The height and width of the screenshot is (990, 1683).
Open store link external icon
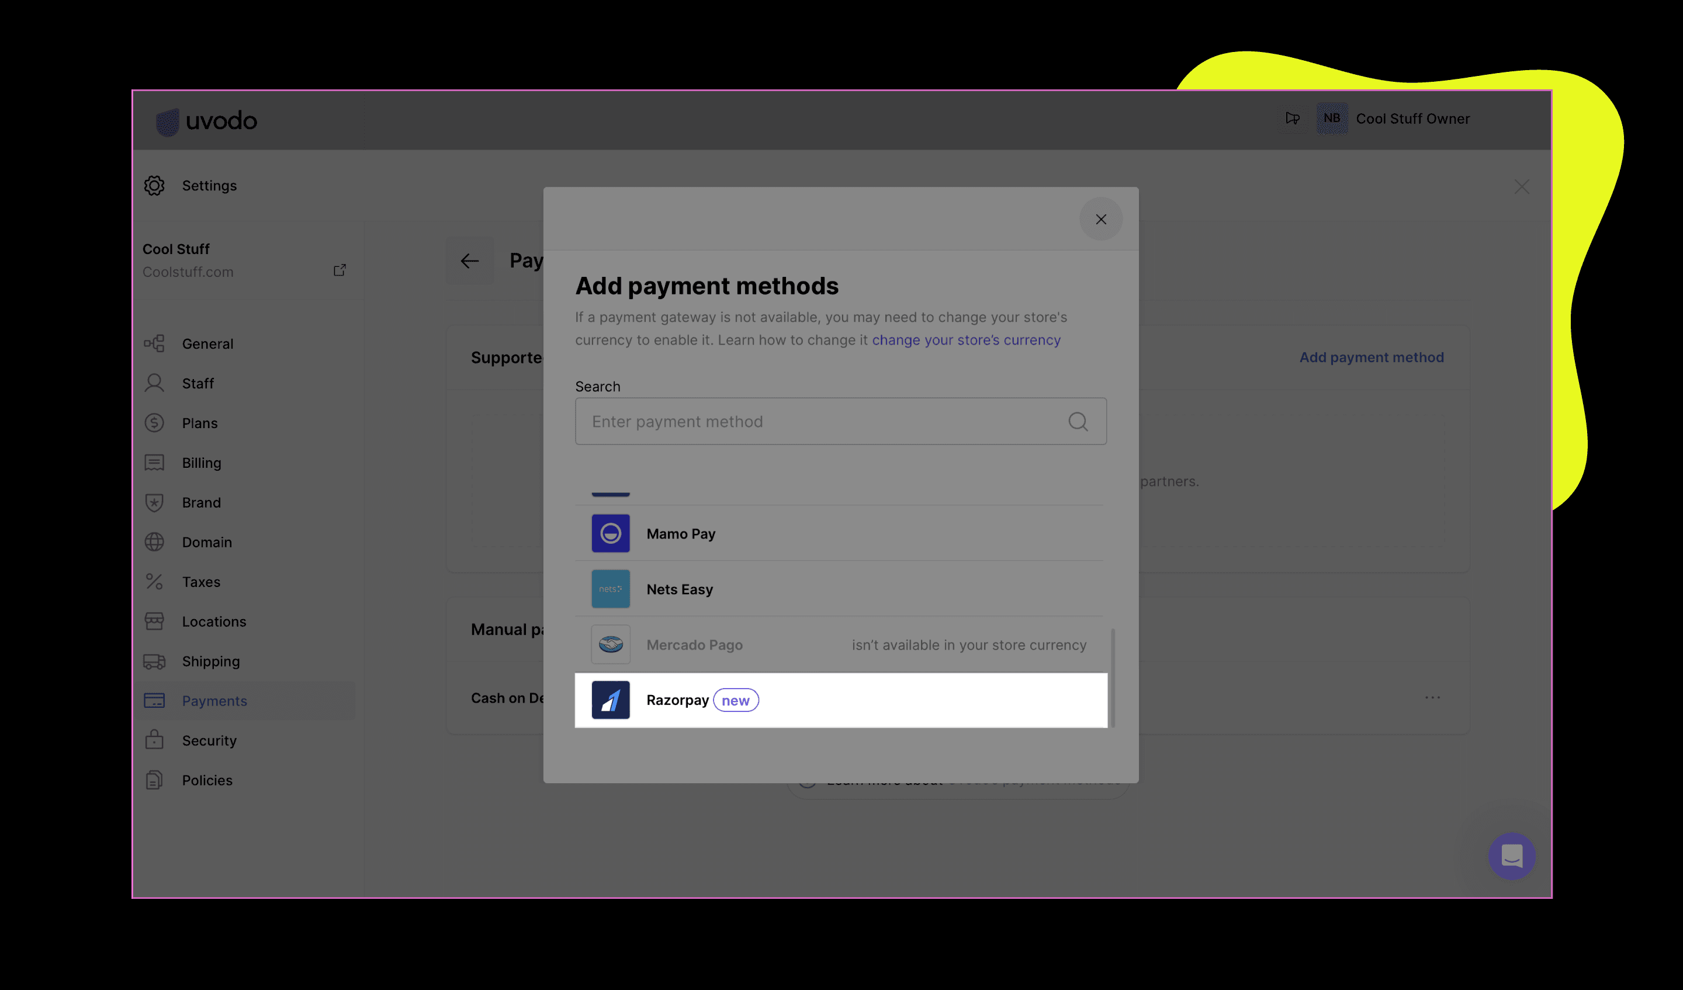tap(340, 270)
